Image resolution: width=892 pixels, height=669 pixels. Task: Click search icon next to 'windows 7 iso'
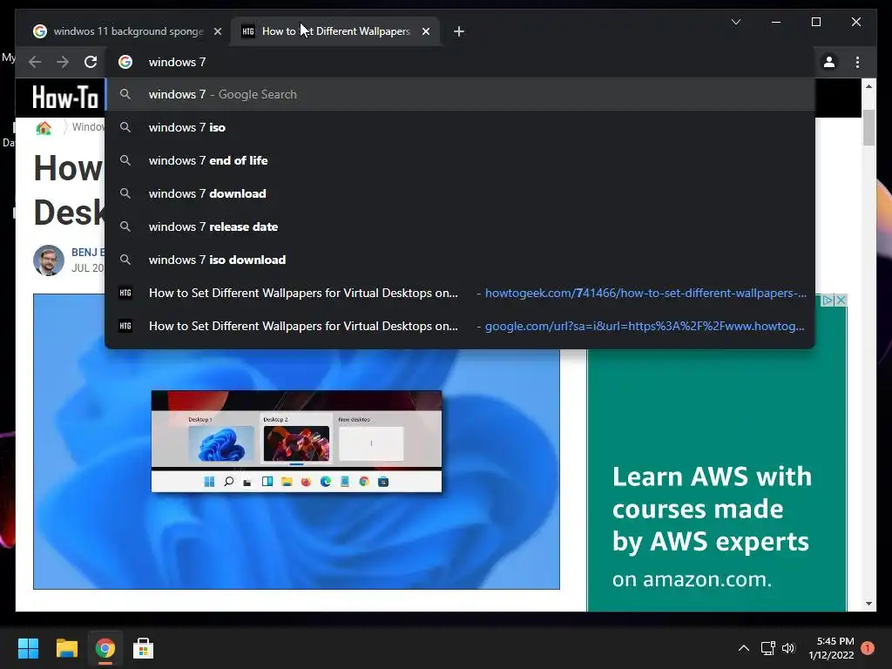(x=125, y=127)
